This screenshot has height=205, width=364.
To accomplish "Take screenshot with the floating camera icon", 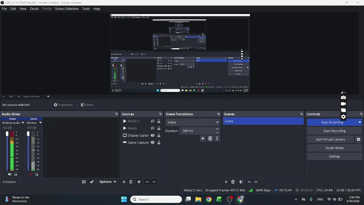I will coord(344,98).
